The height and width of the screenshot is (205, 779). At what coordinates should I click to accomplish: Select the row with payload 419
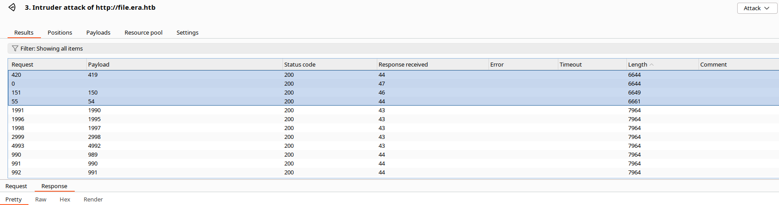pos(93,75)
